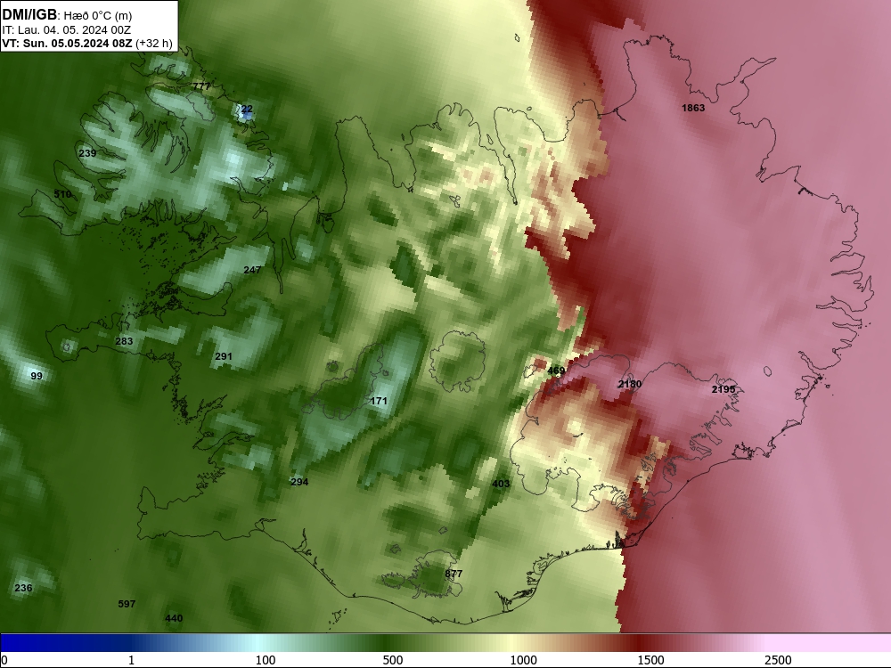
Task: Click the 1000 tick on the color scale
Action: coord(523,660)
